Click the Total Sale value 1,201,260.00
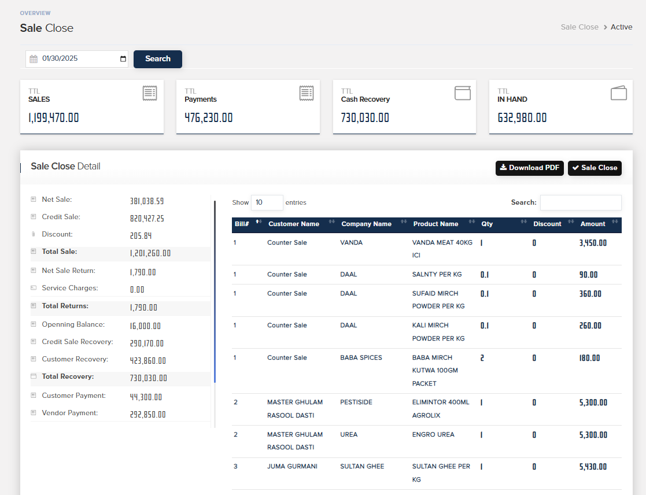Screen dimensions: 646x495 tap(150, 253)
